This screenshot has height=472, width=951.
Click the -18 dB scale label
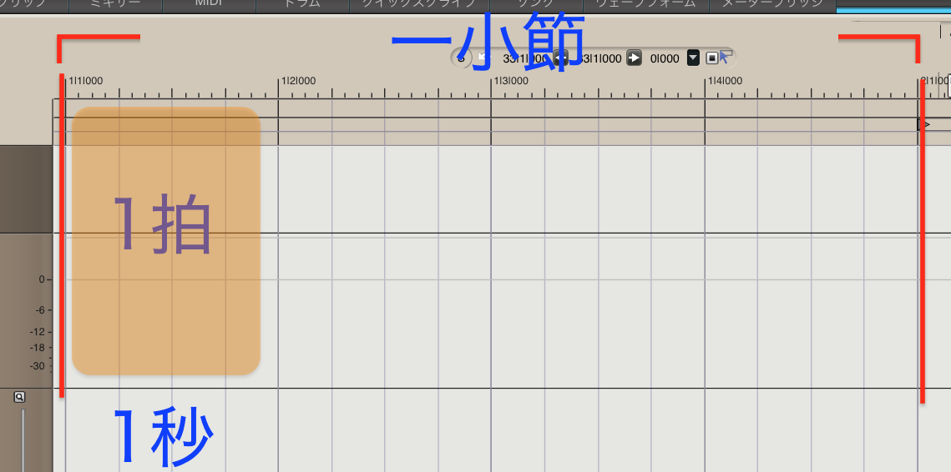click(38, 348)
